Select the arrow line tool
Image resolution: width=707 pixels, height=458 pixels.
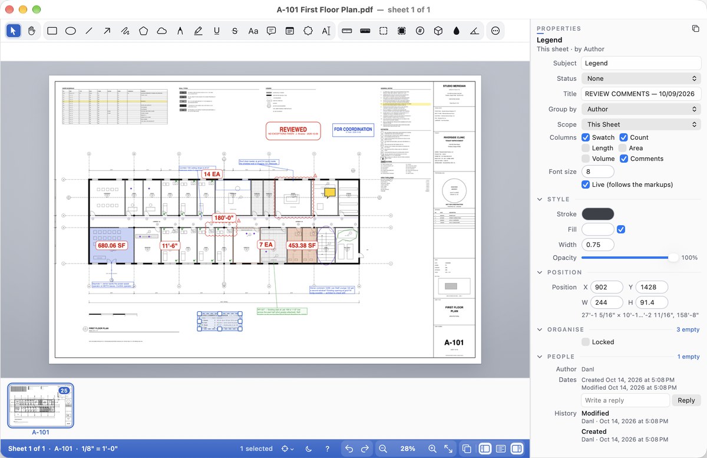(x=107, y=31)
